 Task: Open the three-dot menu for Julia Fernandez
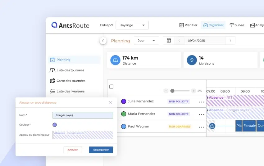pos(202,101)
